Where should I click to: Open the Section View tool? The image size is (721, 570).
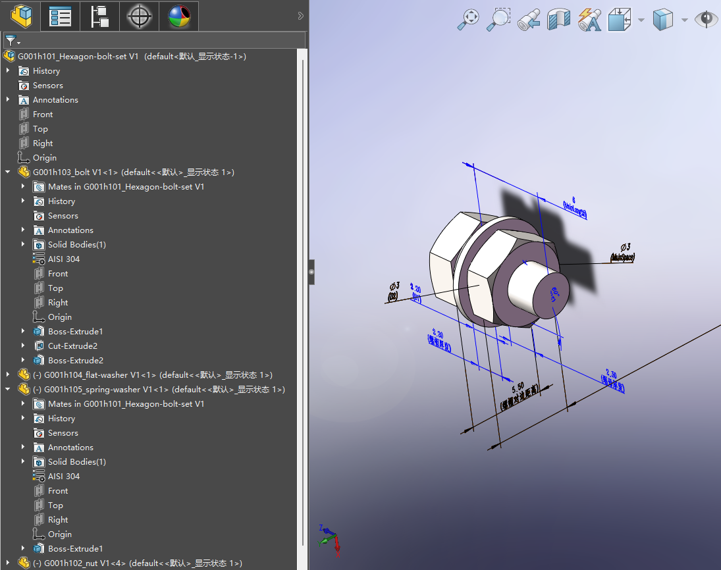point(559,20)
